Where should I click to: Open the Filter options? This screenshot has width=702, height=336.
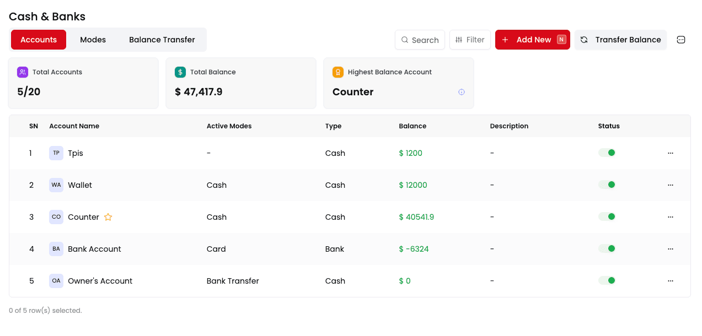click(x=470, y=40)
